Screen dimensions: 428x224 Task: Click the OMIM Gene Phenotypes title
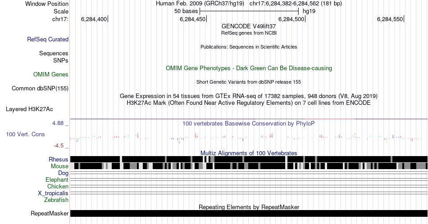pyautogui.click(x=249, y=68)
